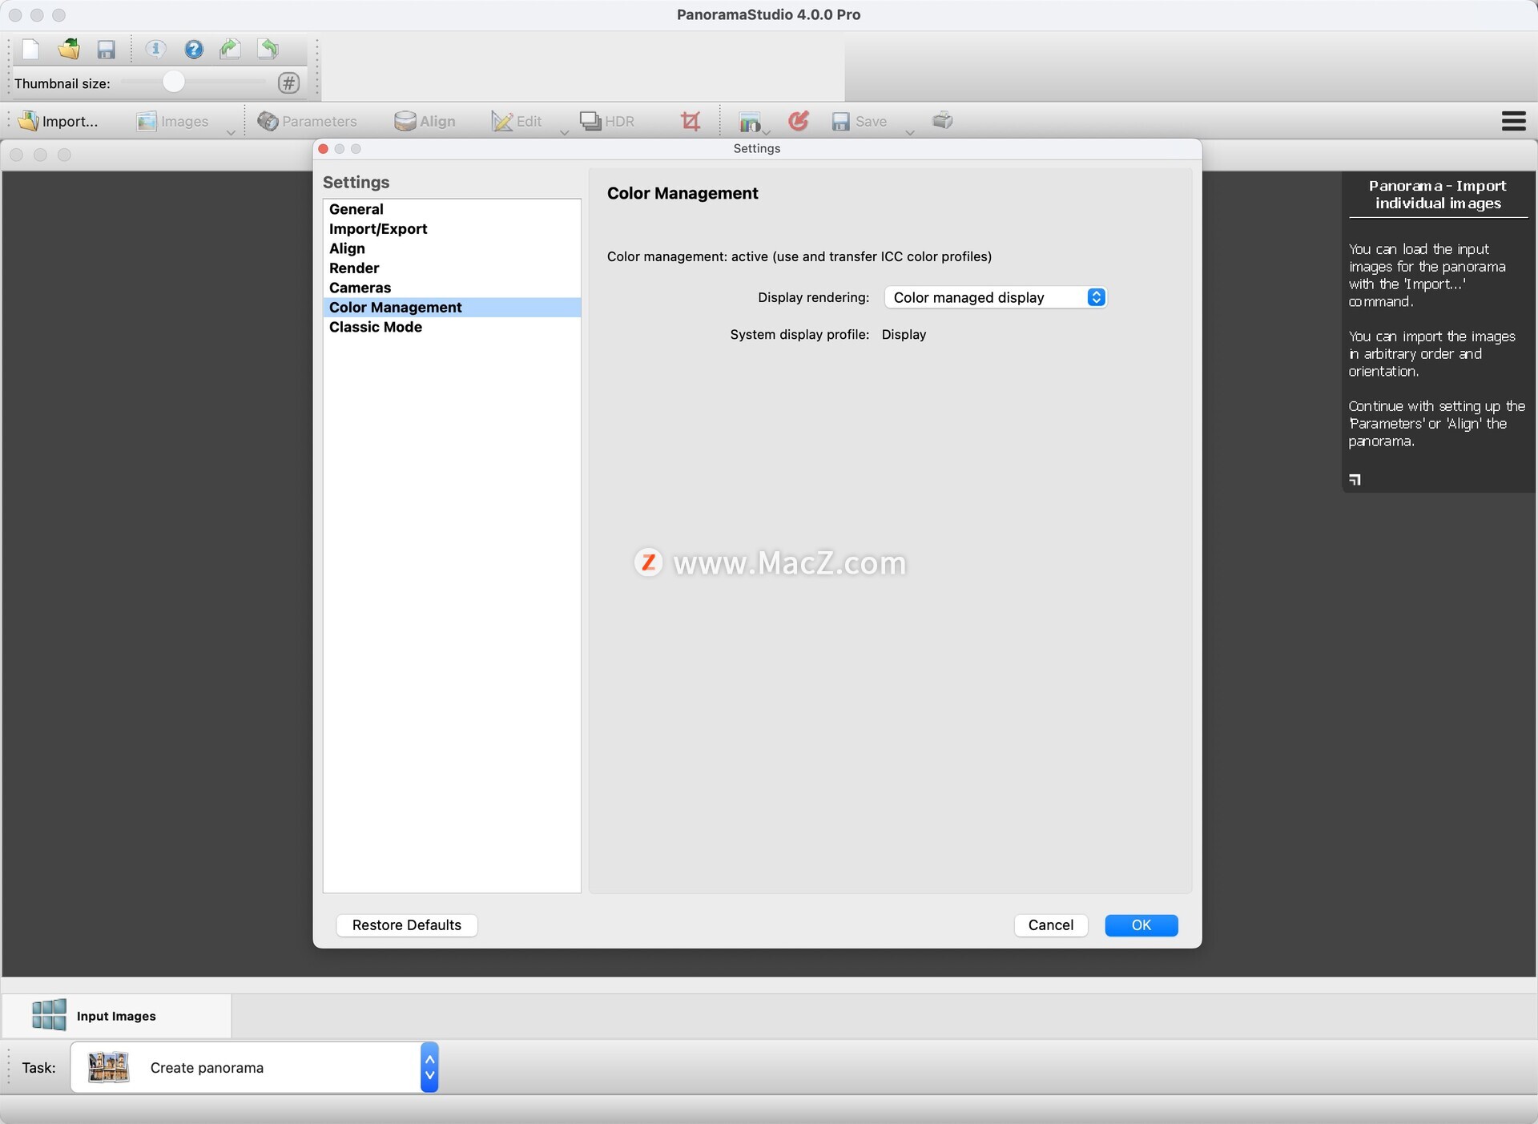
Task: Select Cameras settings category
Action: tap(452, 288)
